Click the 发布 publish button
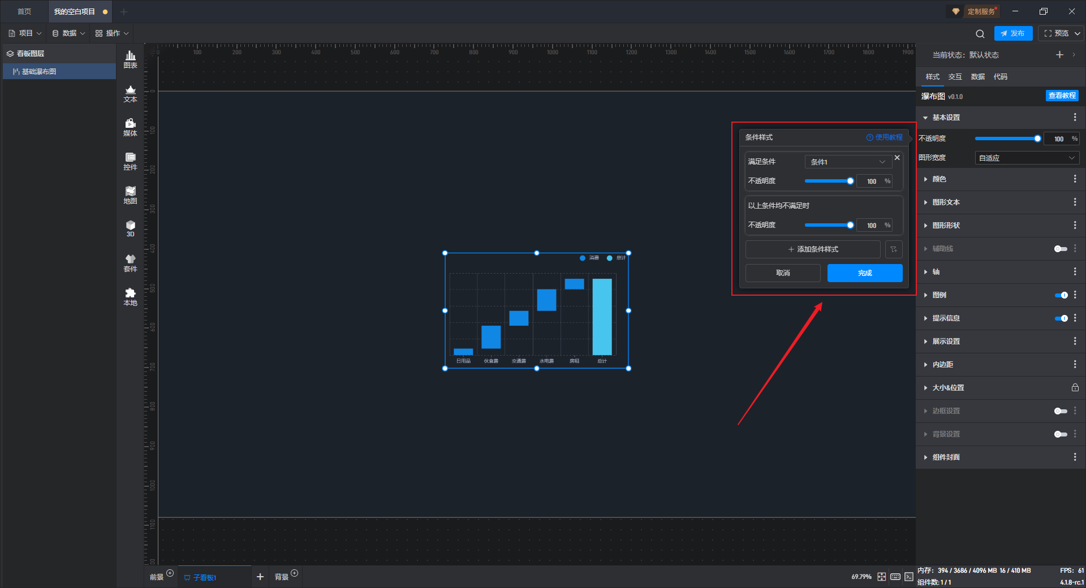The height and width of the screenshot is (588, 1086). click(x=1013, y=33)
